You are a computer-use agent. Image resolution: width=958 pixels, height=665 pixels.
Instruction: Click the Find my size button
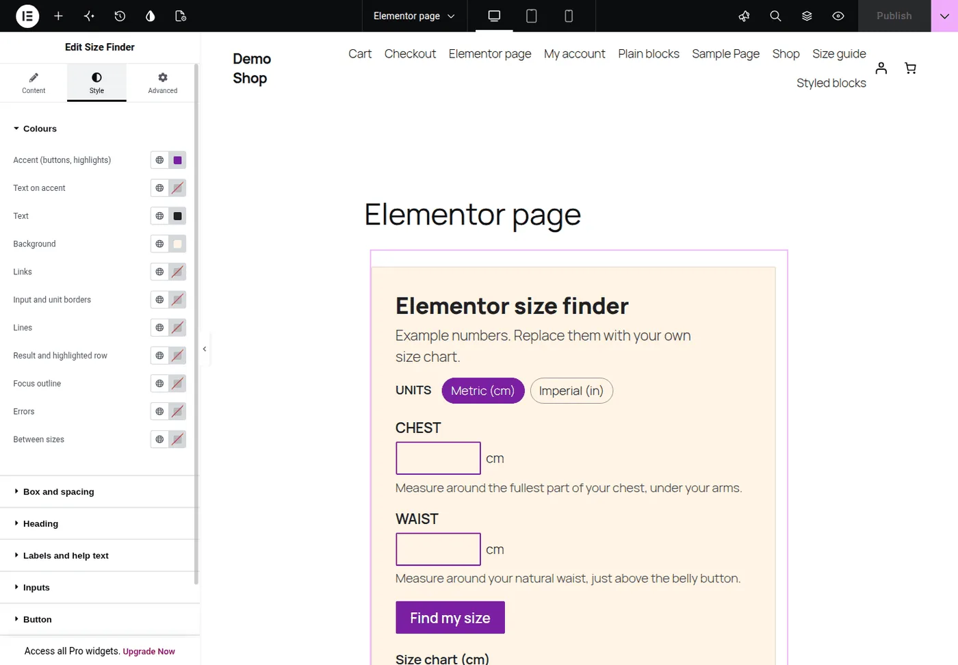450,618
